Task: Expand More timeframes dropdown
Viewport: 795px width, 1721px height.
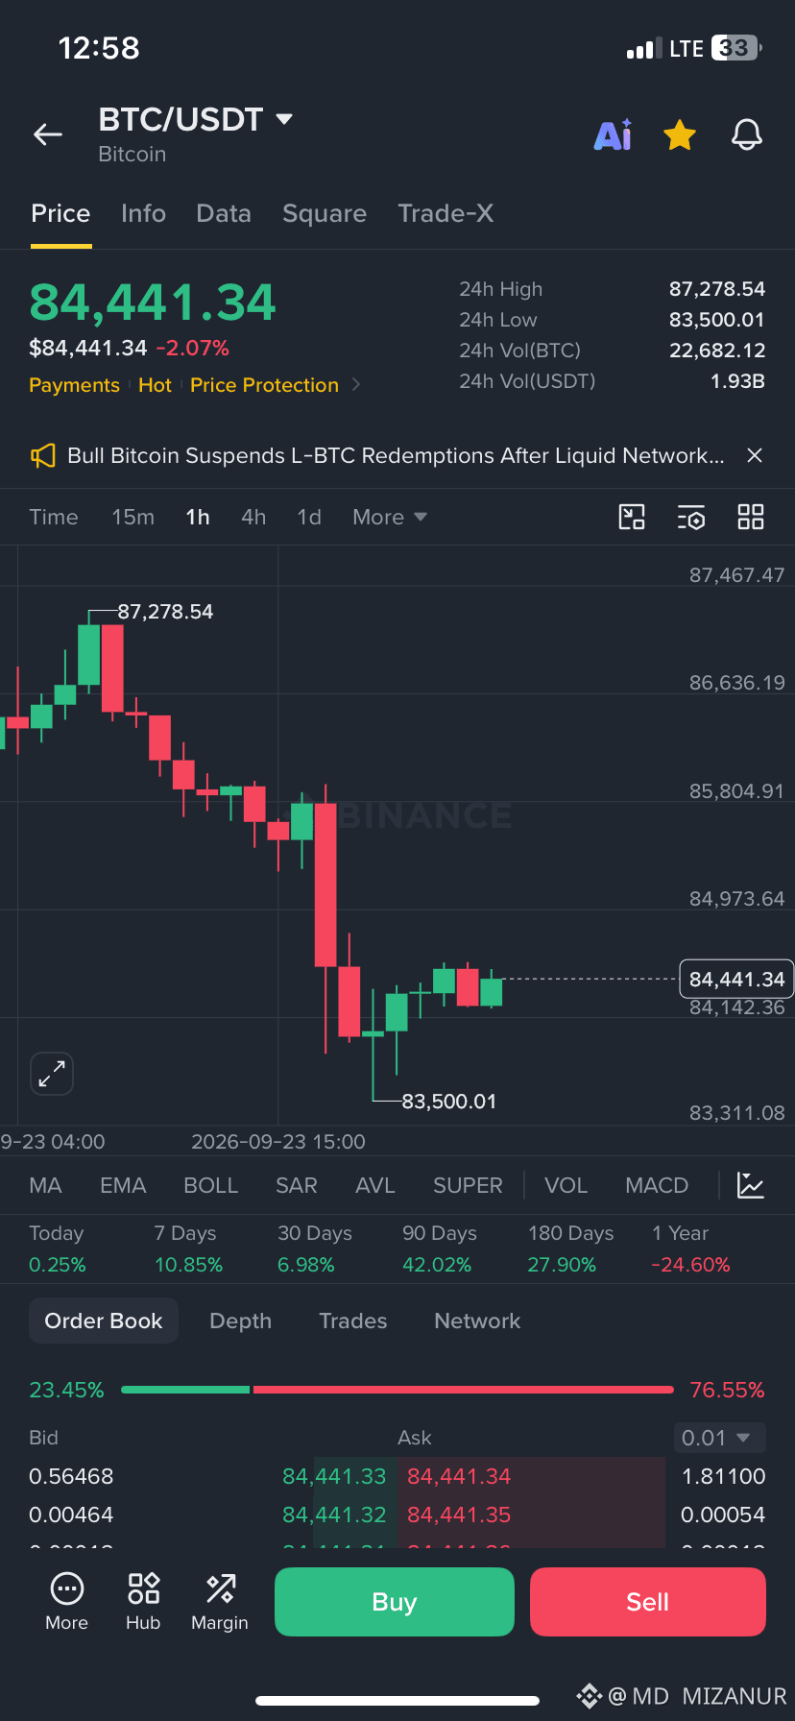Action: (390, 517)
